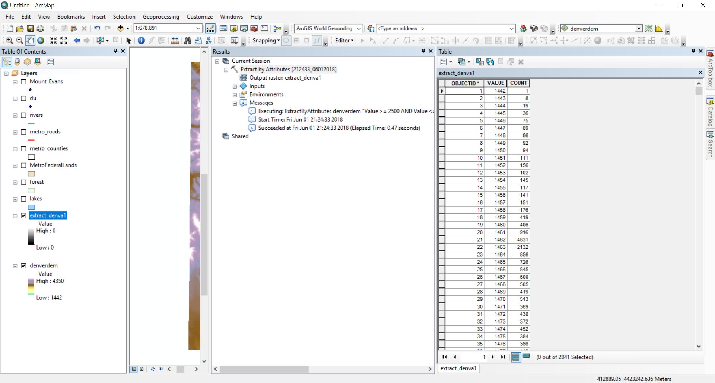Choose the Select Elements arrow tool
Screen dimensions: 715x383
(x=128, y=41)
